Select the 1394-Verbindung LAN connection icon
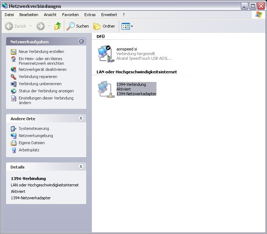Image resolution: width=267 pixels, height=234 pixels. 106,89
